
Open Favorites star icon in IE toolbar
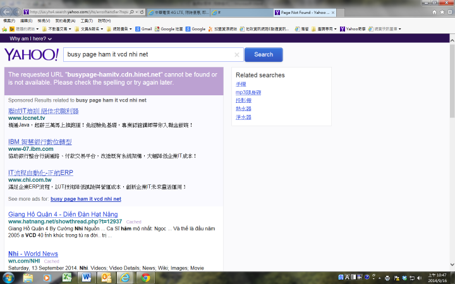[442, 12]
